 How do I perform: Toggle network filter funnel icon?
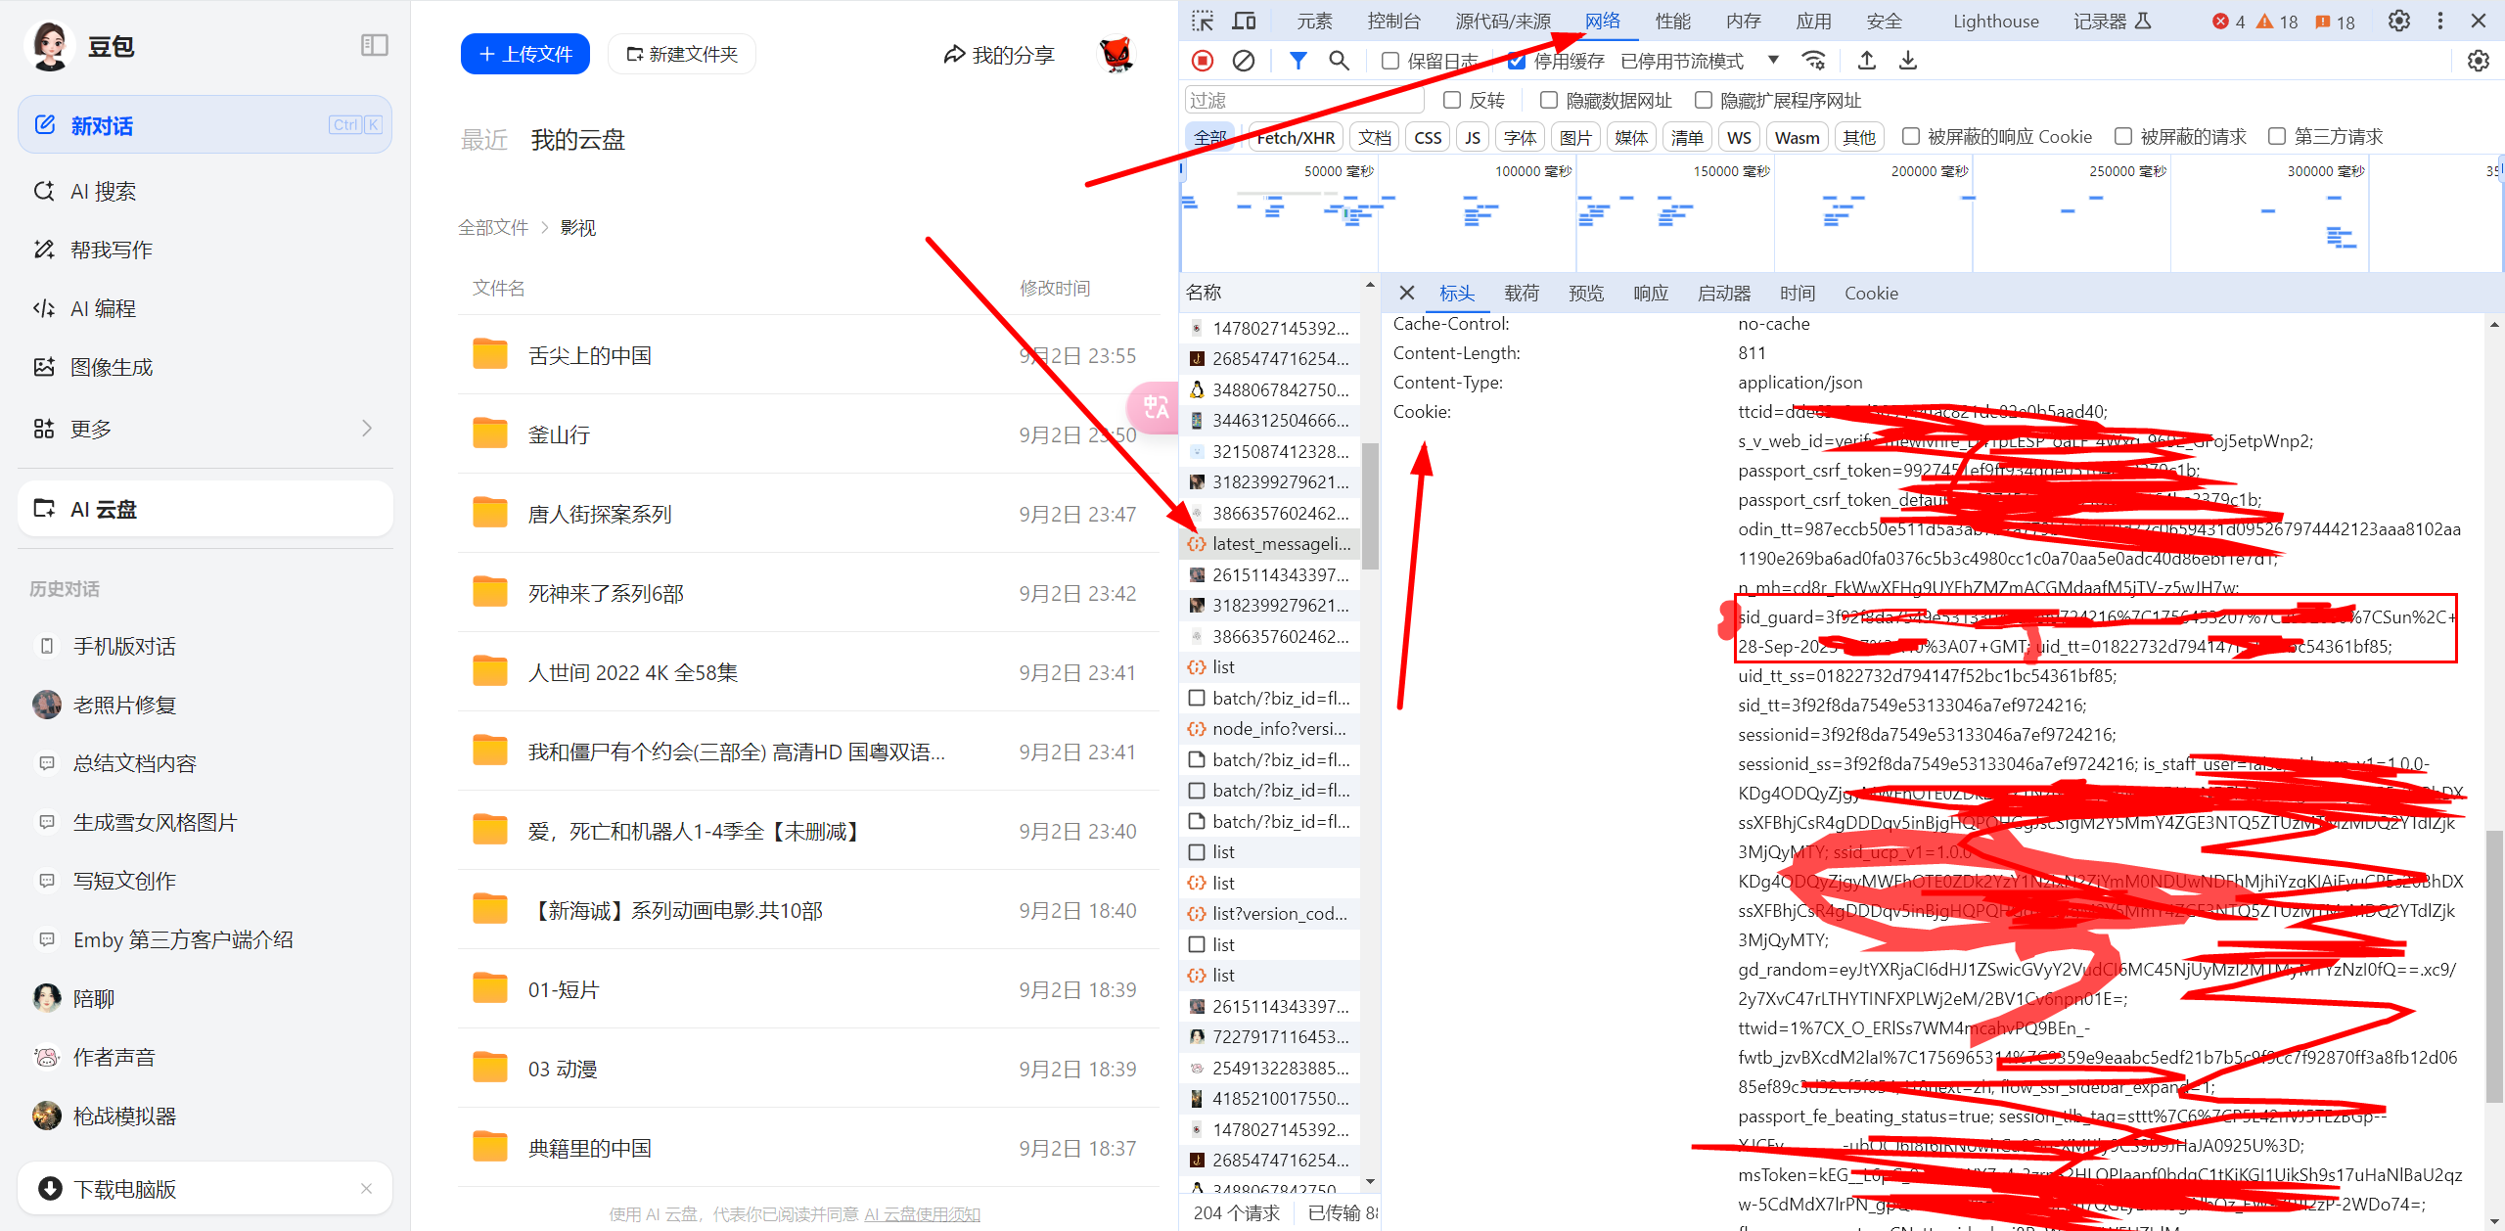coord(1298,61)
